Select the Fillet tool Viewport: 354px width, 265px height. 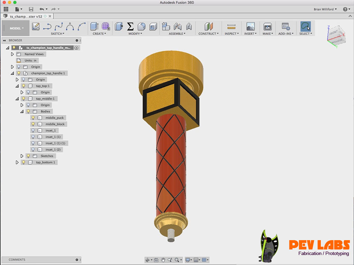[x=141, y=26]
